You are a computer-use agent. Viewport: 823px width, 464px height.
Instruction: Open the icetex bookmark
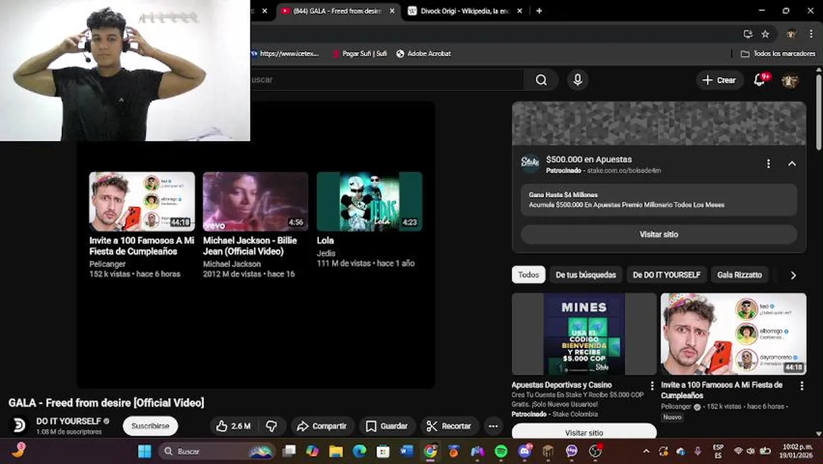pos(285,53)
